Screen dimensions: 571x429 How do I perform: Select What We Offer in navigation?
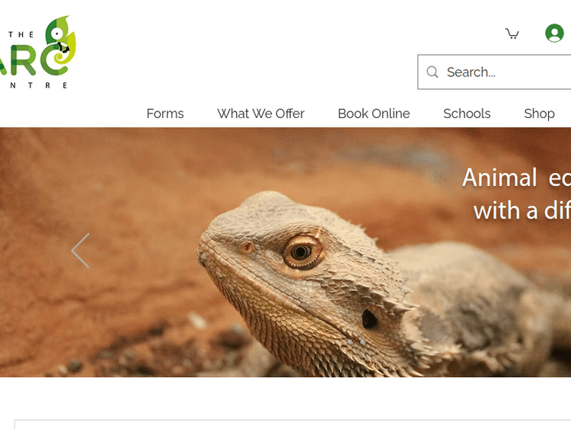click(260, 114)
